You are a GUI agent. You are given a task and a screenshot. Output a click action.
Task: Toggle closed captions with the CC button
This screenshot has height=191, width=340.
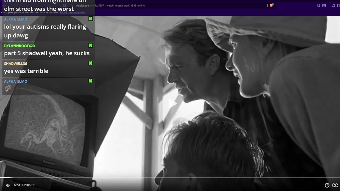335,185
